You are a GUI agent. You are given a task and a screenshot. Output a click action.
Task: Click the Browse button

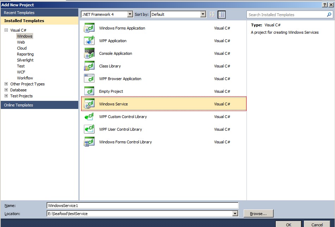[x=258, y=213]
